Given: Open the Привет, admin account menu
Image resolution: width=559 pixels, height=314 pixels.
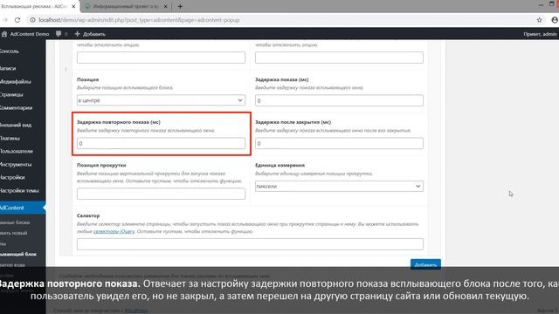Looking at the screenshot, I should (x=541, y=34).
